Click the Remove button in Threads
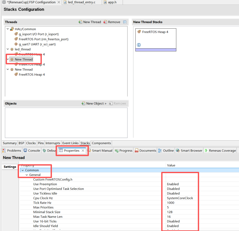This screenshot has width=239, height=231. tap(112, 22)
